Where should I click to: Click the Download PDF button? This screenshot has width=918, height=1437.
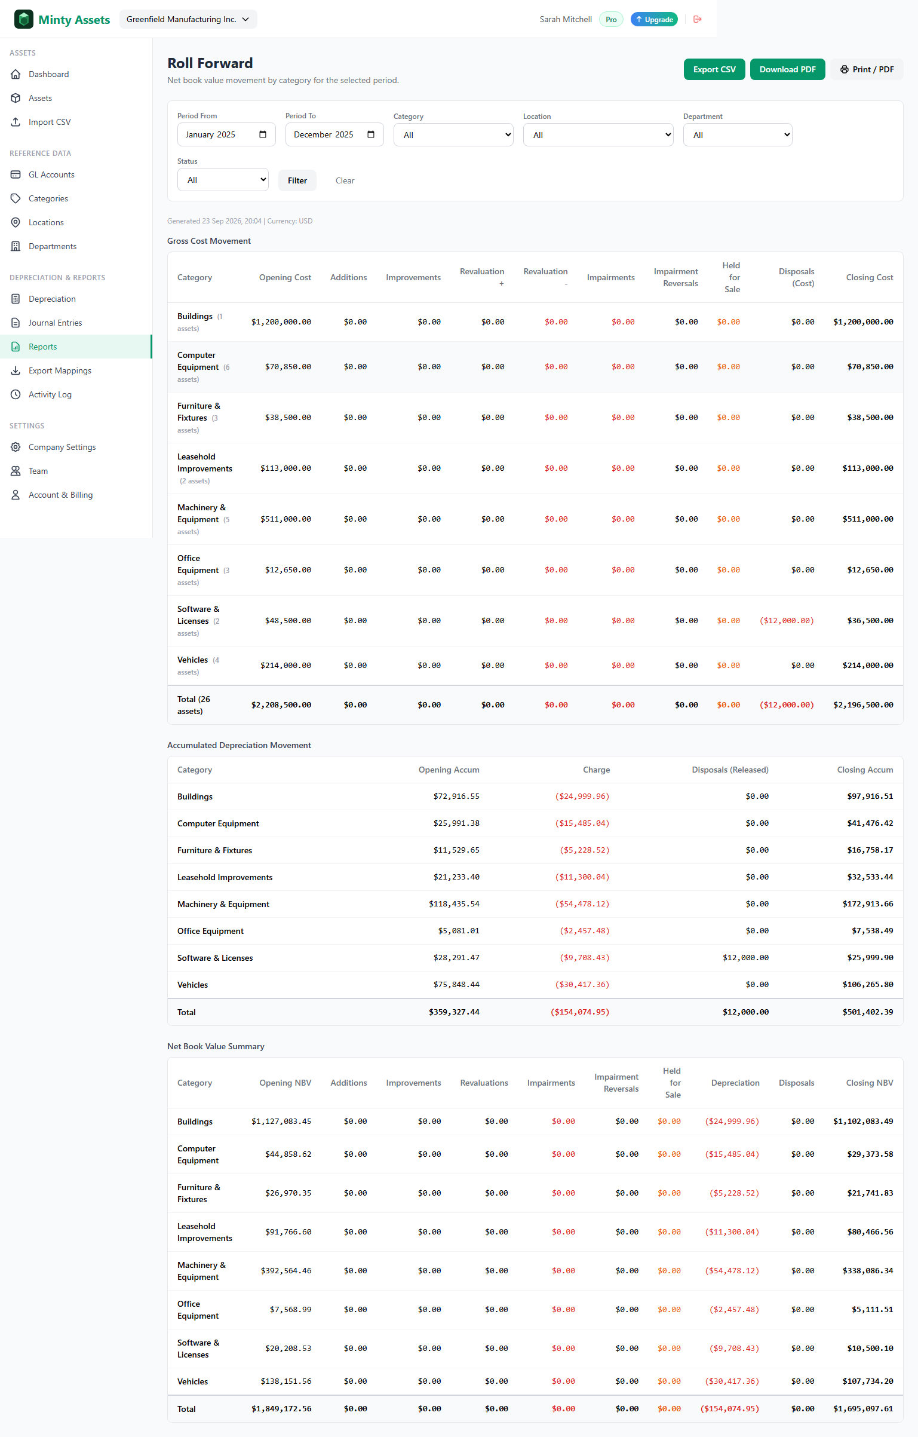[x=787, y=69]
